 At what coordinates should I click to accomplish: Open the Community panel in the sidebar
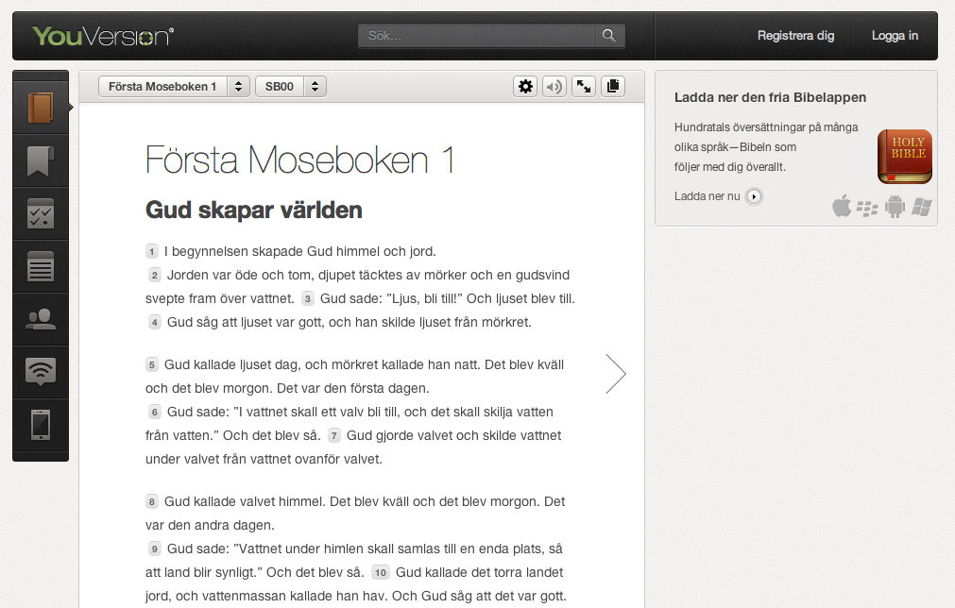pos(40,318)
